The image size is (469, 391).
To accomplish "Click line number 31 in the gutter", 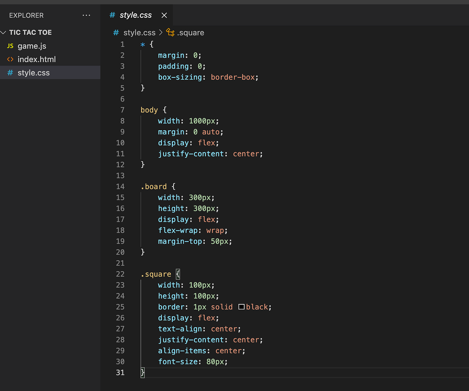I will (120, 372).
